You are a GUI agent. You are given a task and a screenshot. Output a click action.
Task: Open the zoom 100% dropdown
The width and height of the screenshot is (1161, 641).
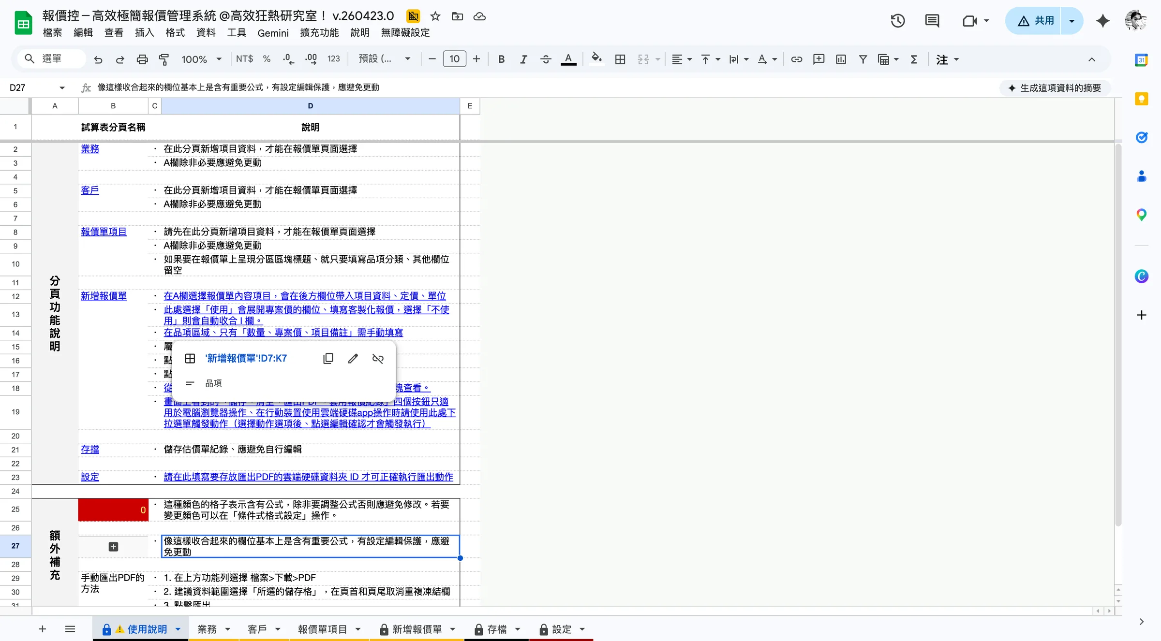pyautogui.click(x=201, y=59)
